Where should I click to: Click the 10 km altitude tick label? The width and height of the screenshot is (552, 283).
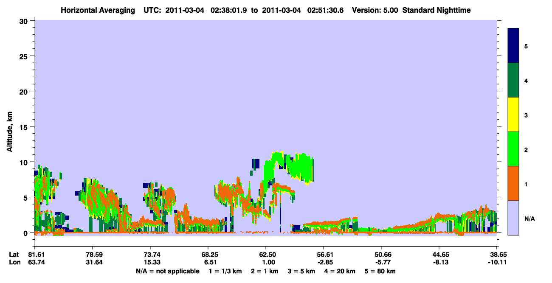click(25, 162)
